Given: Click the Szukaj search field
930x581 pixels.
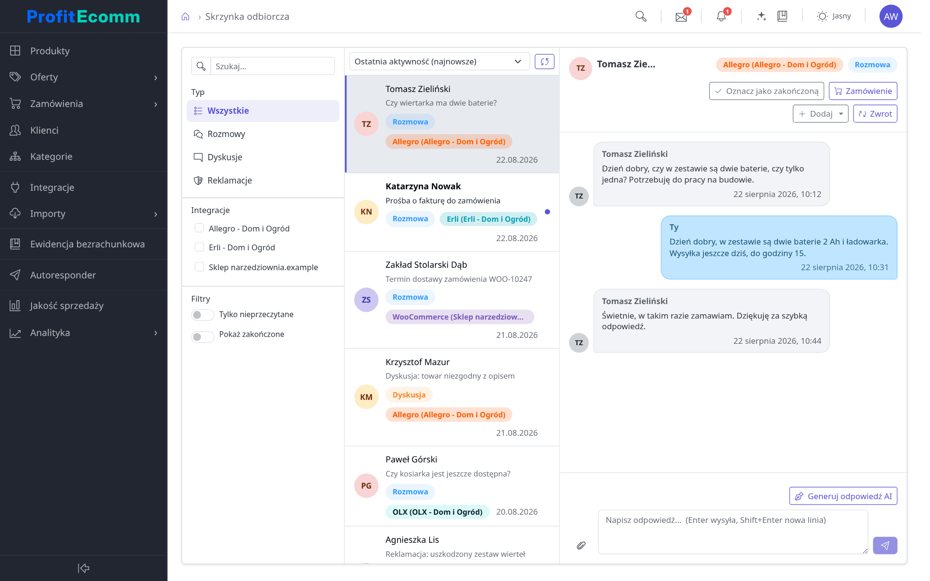Looking at the screenshot, I should pyautogui.click(x=272, y=66).
